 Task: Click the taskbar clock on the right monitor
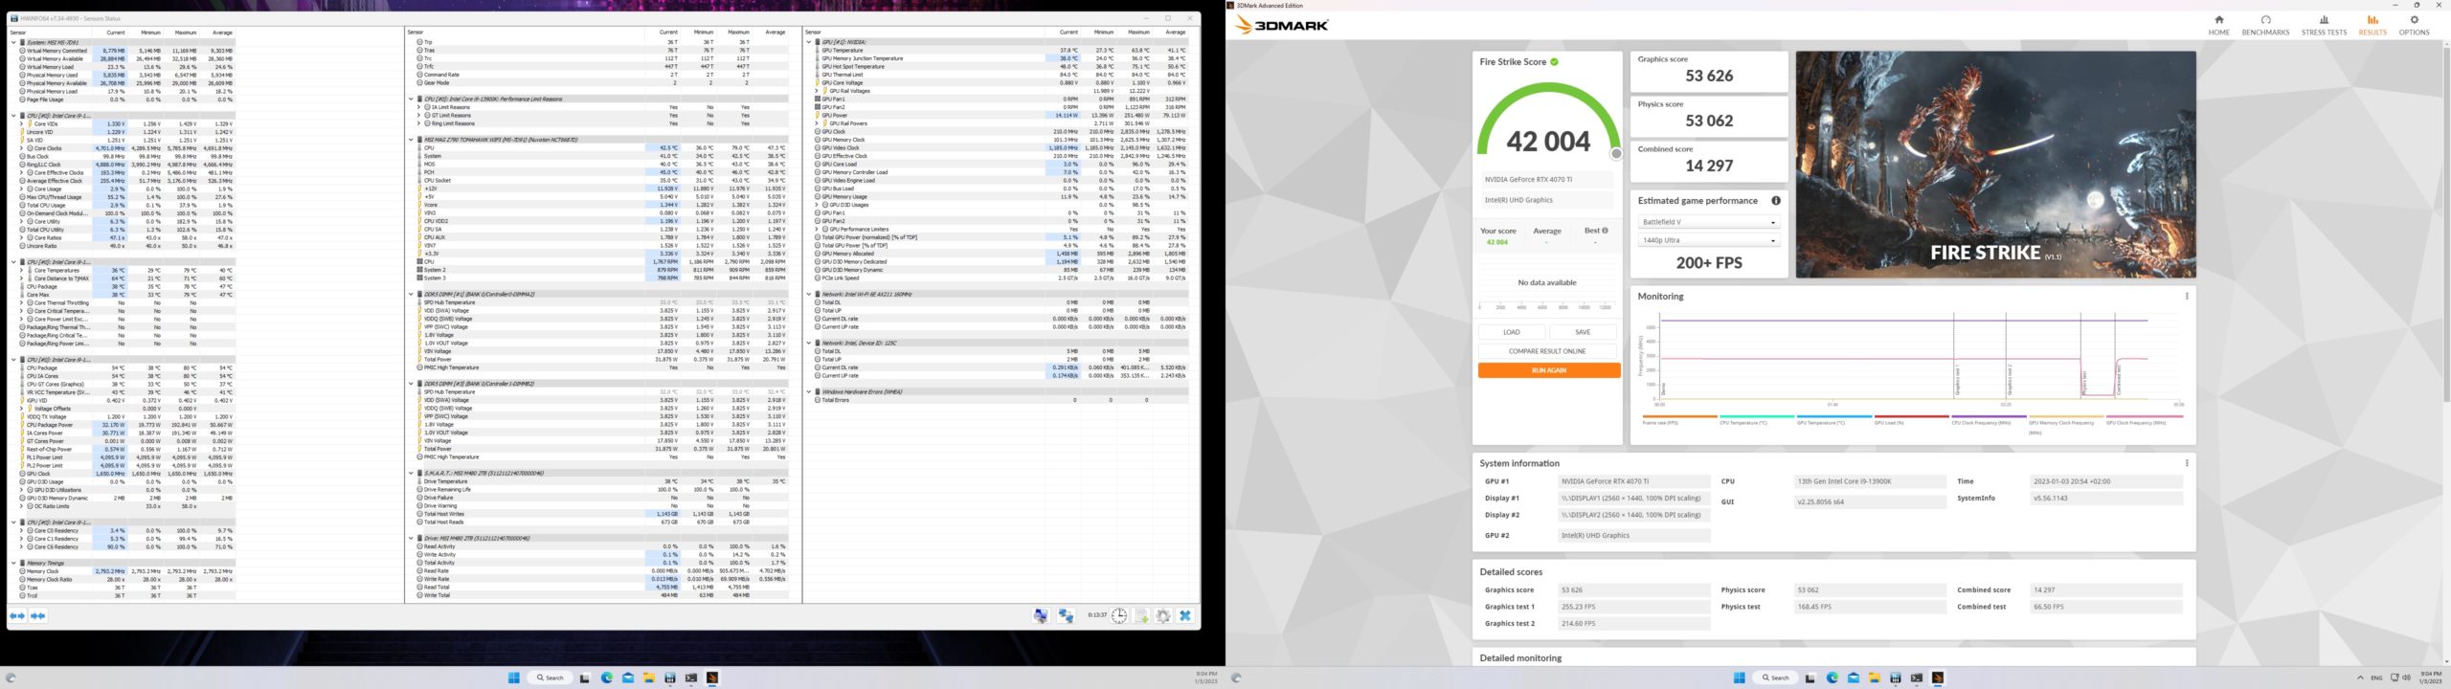click(x=2430, y=678)
